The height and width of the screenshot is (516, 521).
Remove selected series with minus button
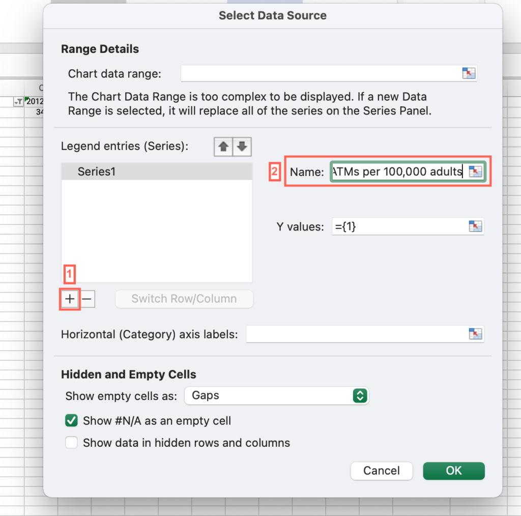tap(87, 299)
